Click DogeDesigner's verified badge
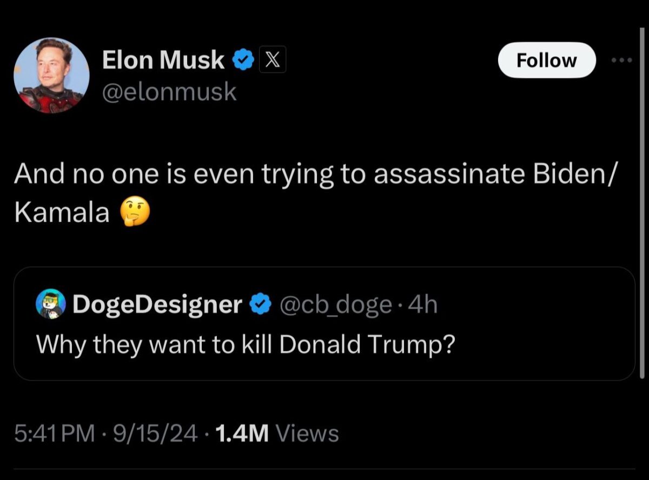The image size is (649, 480). 259,304
